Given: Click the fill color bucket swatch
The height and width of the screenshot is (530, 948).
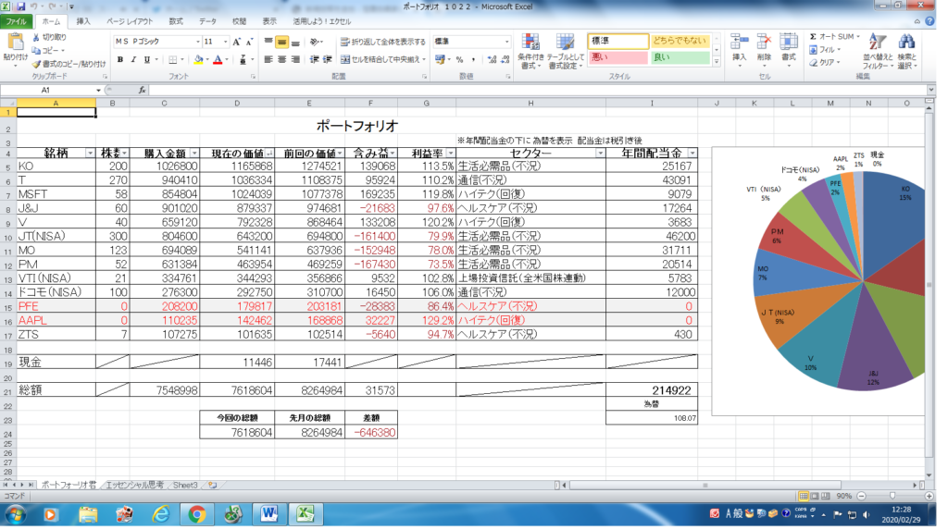Looking at the screenshot, I should pos(198,59).
